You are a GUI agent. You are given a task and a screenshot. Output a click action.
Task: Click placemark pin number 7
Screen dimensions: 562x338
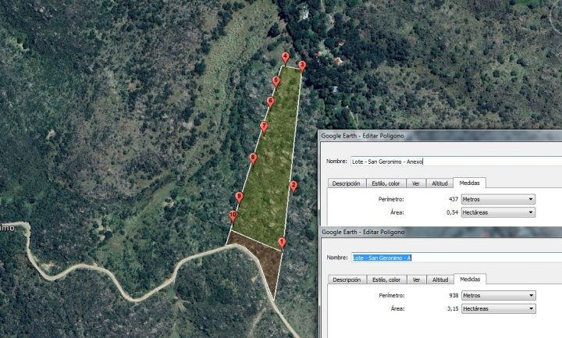point(264,126)
